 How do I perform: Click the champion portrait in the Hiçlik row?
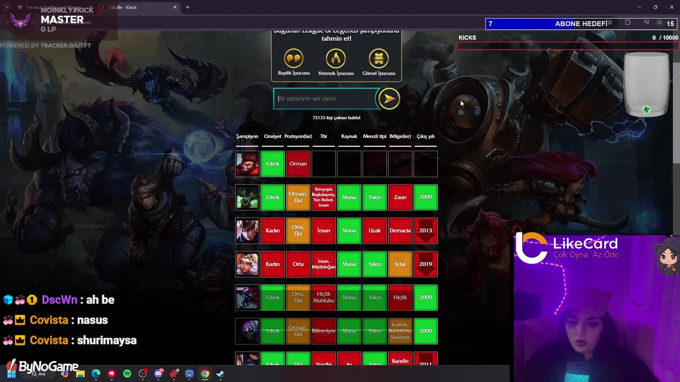click(x=247, y=298)
